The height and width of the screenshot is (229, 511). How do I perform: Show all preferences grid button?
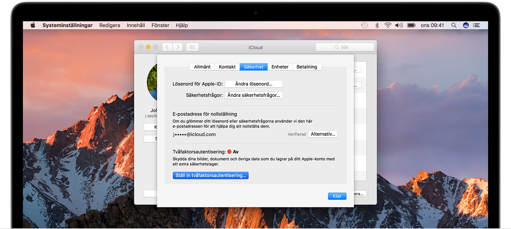click(192, 47)
